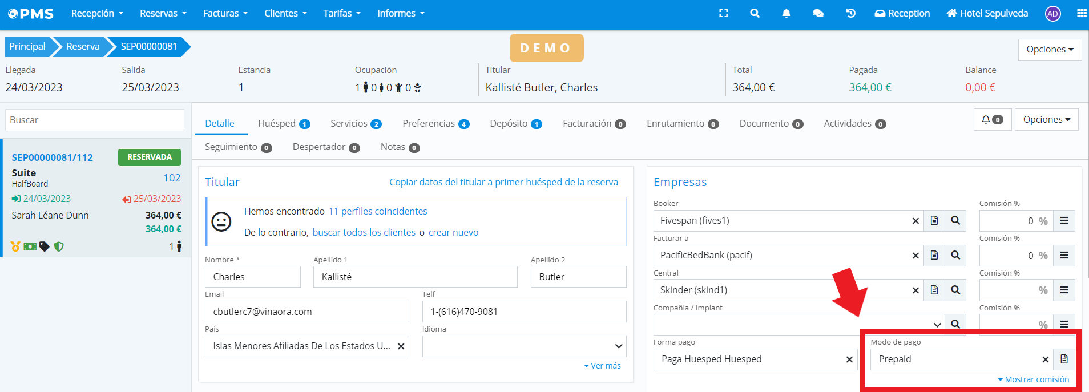1089x392 pixels.
Task: Switch to the Huésped tab
Action: tap(283, 124)
